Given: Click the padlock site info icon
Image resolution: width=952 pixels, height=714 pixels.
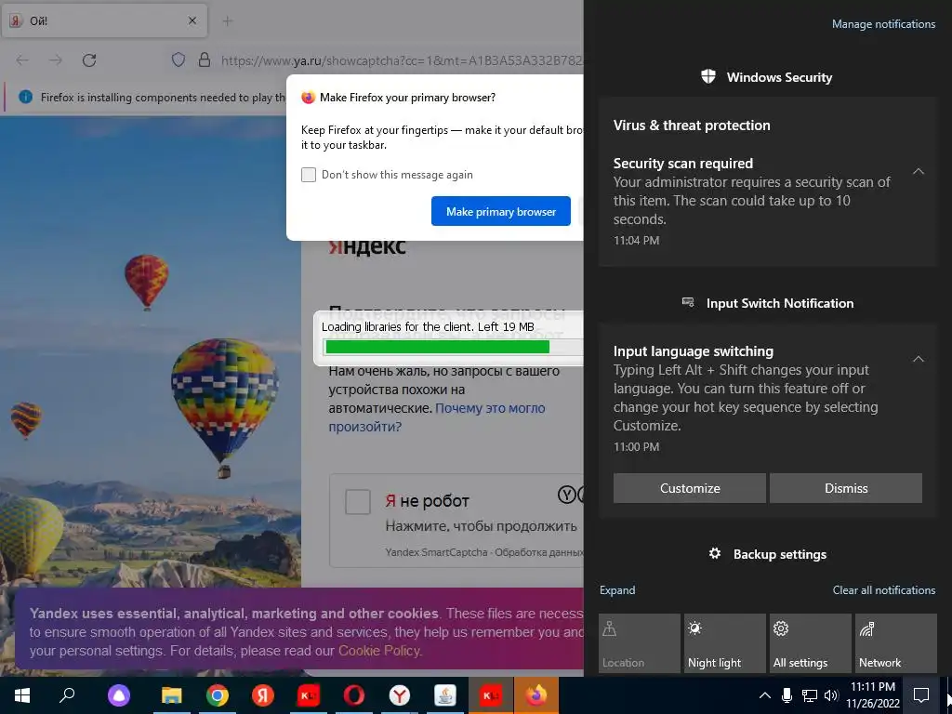Looking at the screenshot, I should pos(205,60).
